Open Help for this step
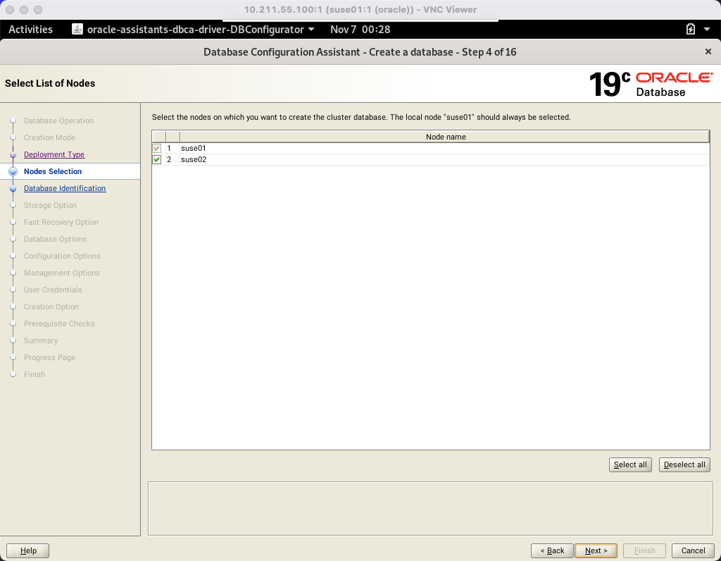This screenshot has width=721, height=561. coord(28,550)
